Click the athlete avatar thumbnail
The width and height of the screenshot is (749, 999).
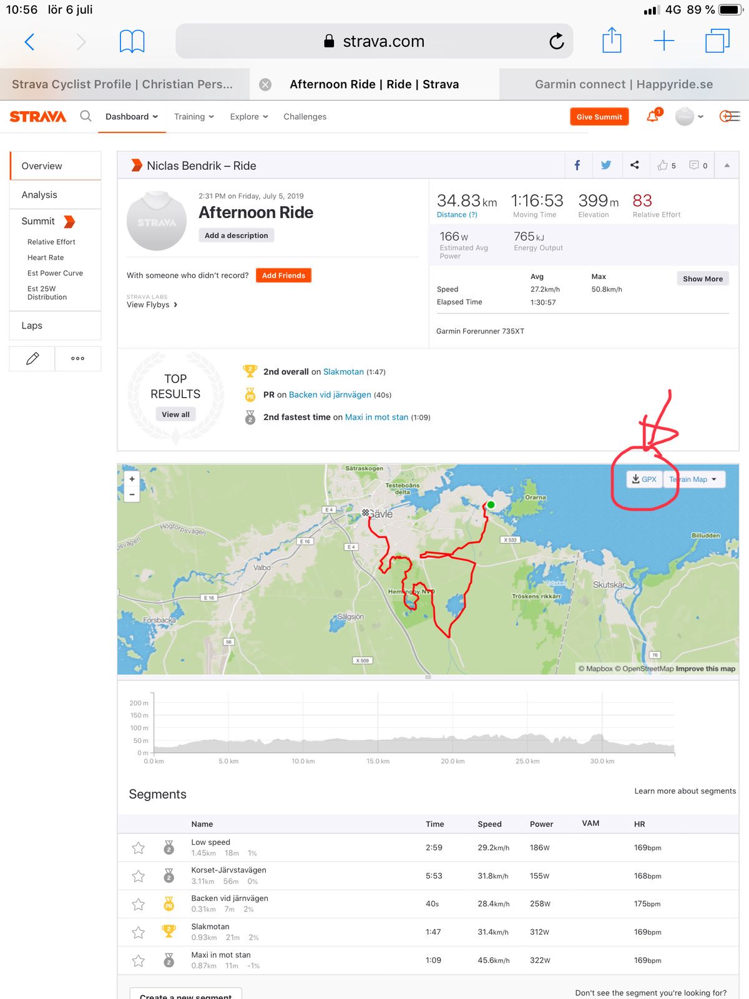pyautogui.click(x=157, y=220)
